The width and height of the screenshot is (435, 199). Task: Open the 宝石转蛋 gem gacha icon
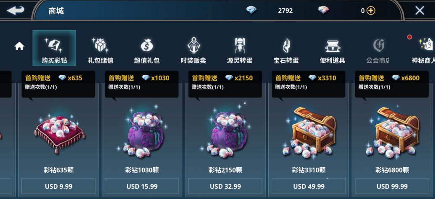tap(286, 45)
